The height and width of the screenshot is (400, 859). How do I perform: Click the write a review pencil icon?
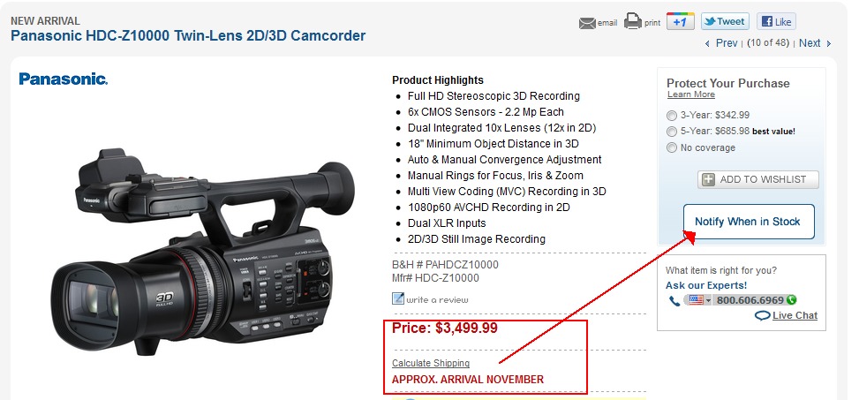[x=398, y=298]
